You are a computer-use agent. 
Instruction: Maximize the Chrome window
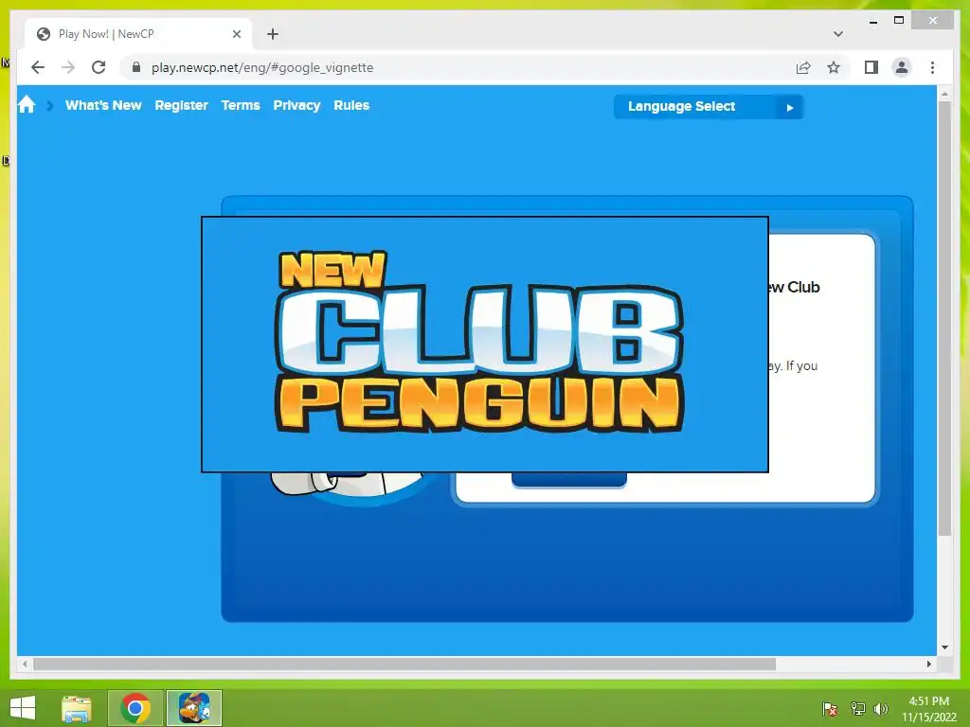(899, 21)
